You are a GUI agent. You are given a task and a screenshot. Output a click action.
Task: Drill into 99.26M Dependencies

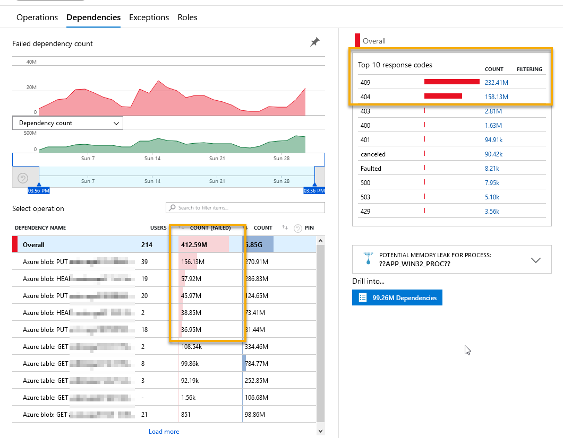397,297
